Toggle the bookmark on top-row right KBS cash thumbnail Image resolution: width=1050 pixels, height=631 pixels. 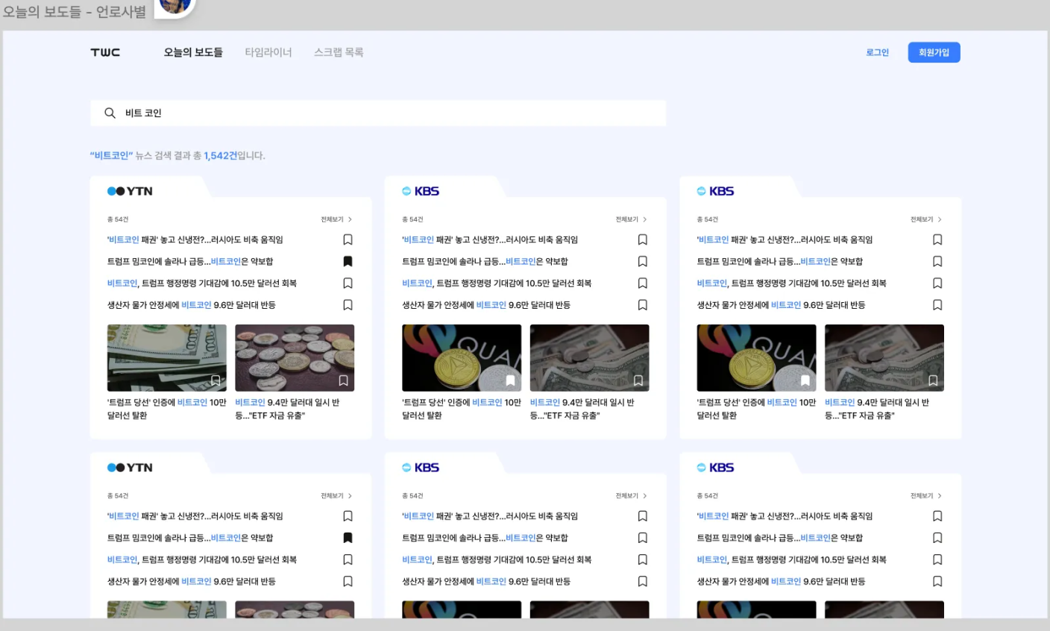pos(933,380)
